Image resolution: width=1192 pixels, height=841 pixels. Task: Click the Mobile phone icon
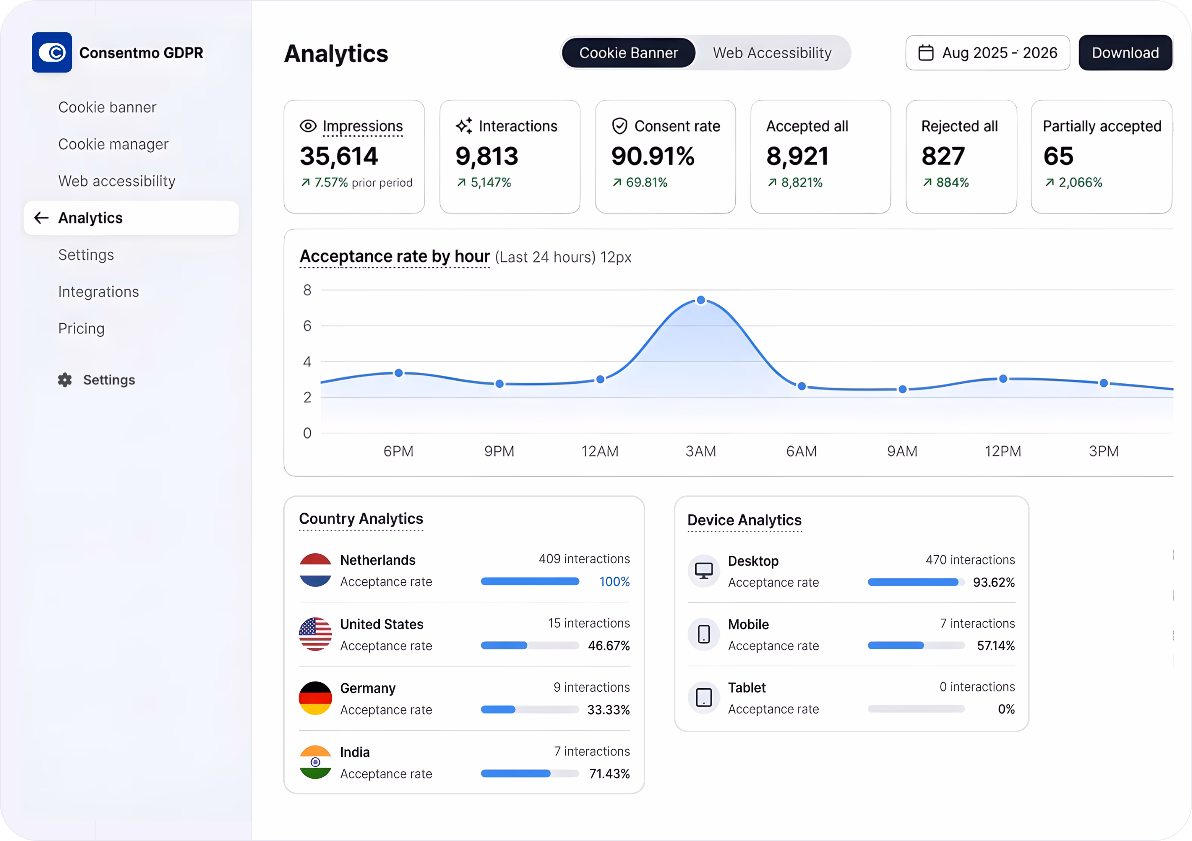(704, 634)
